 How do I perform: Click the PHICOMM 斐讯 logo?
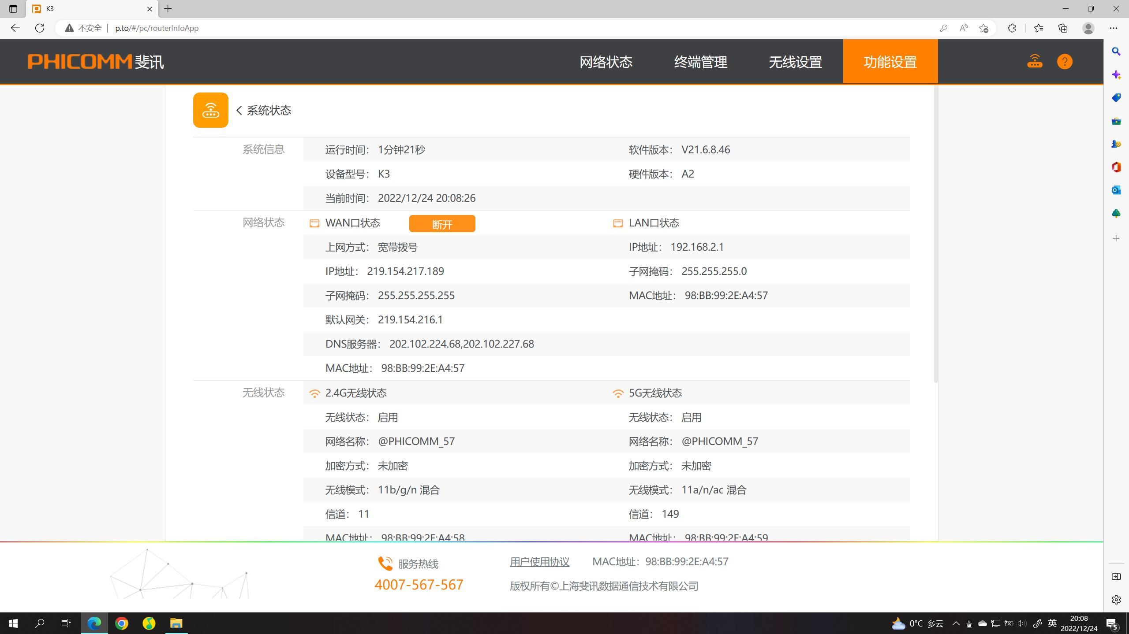point(96,62)
